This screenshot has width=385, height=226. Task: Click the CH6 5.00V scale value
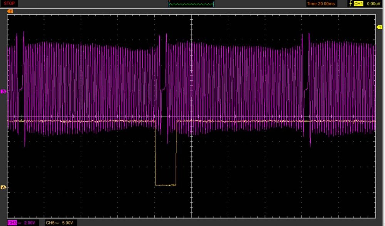pyautogui.click(x=68, y=223)
